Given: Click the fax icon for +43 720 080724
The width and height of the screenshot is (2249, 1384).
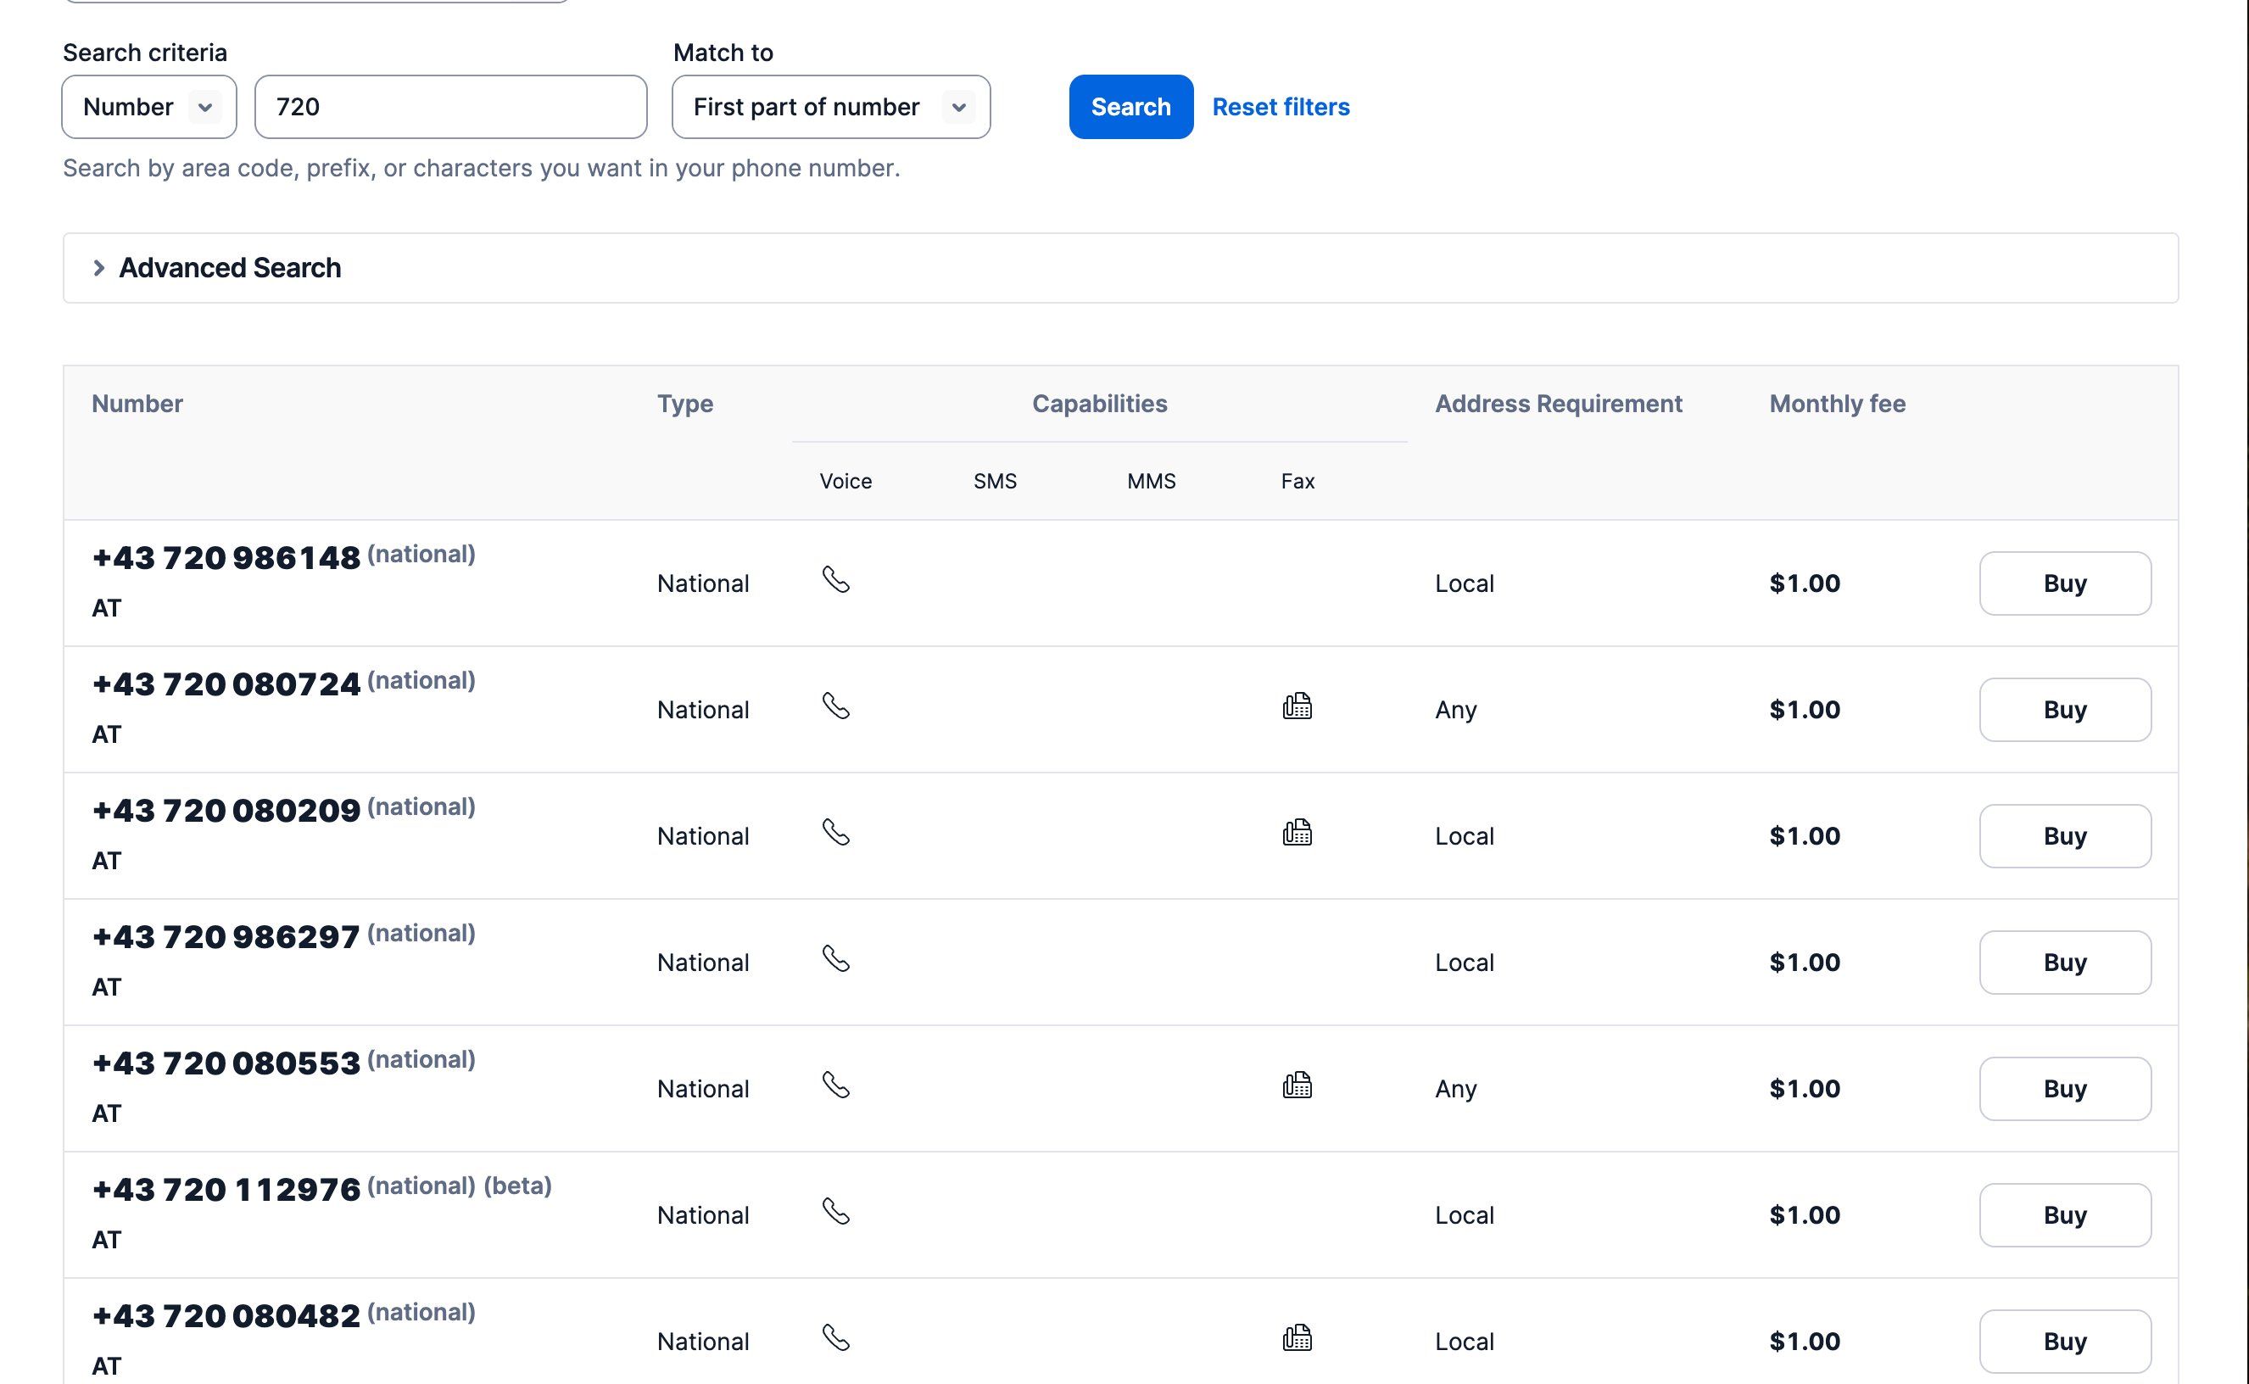Looking at the screenshot, I should pos(1297,706).
